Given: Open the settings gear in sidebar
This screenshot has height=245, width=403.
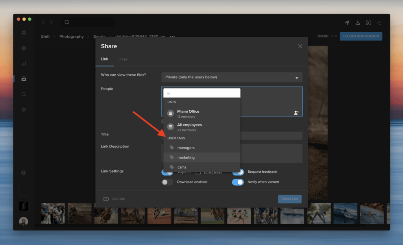Looking at the screenshot, I should coord(24,110).
